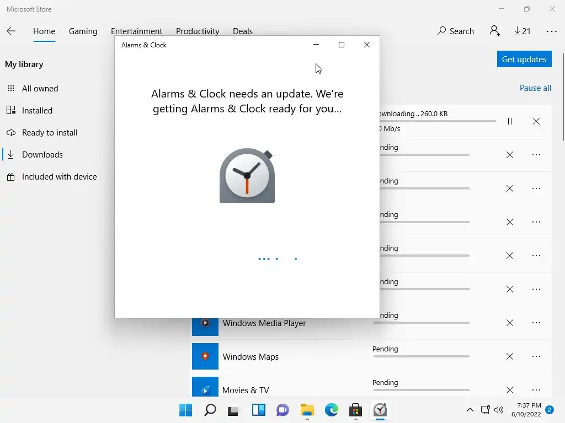Switch to Alarms & Clock on the taskbar

380,410
